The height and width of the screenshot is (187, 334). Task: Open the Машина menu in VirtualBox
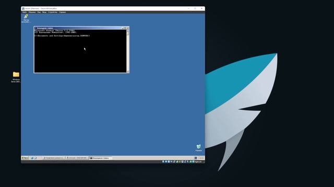(x=32, y=12)
